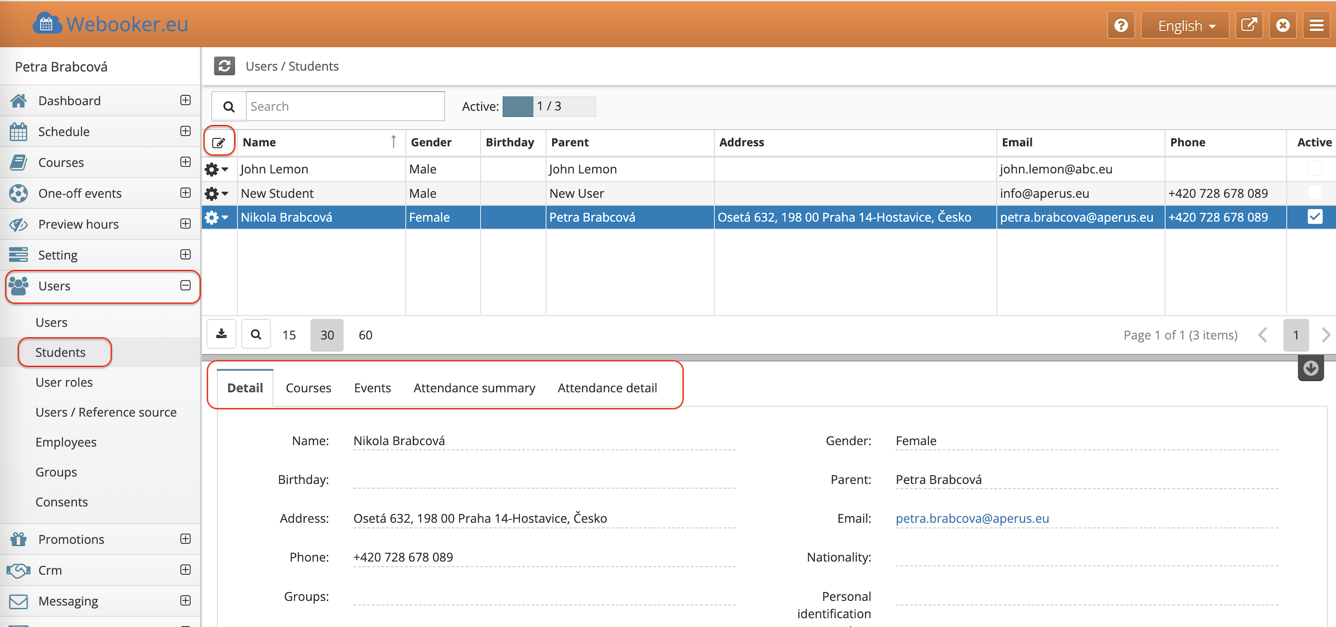This screenshot has height=627, width=1336.
Task: Set page size to 60 items
Action: point(365,334)
